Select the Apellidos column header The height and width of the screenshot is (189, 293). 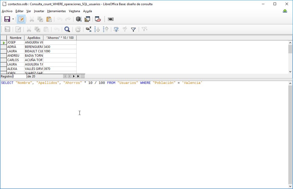(34, 38)
